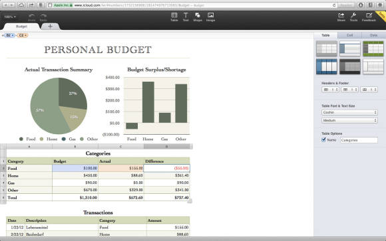Image resolution: width=386 pixels, height=241 pixels.
Task: Select the green table style thumbnail
Action: click(x=373, y=48)
